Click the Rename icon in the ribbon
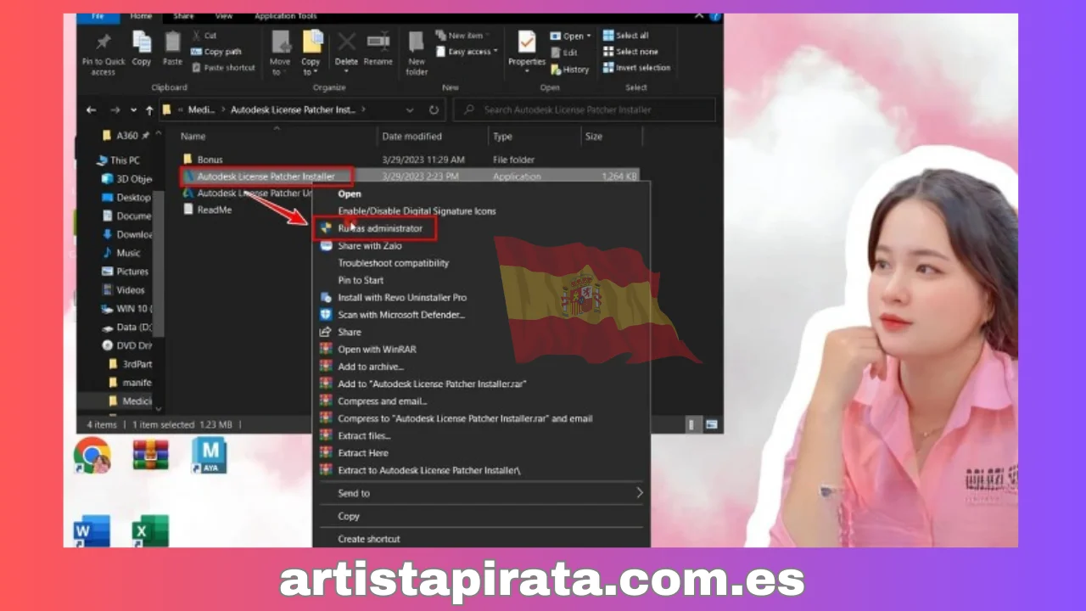This screenshot has width=1086, height=611. click(378, 48)
